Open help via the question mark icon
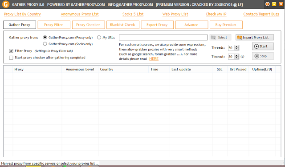This screenshot has width=285, height=167. coord(267,4)
